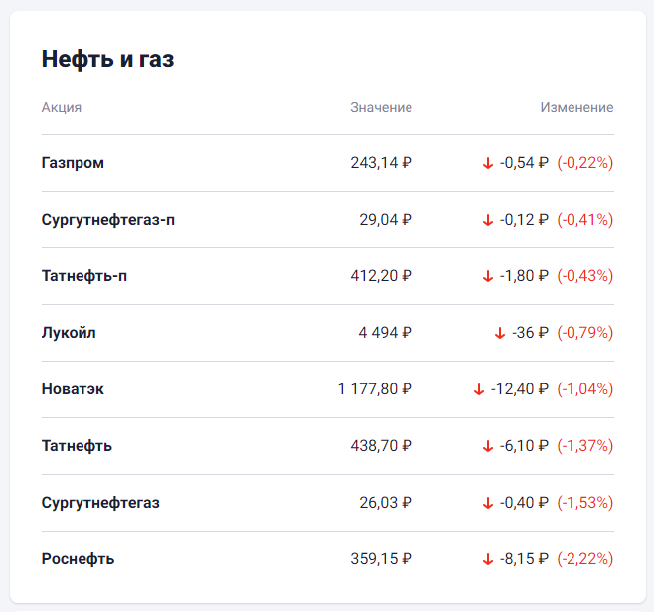Screen dimensions: 654x612
Task: Click the red down arrow for Татнефть-п
Action: (x=488, y=276)
